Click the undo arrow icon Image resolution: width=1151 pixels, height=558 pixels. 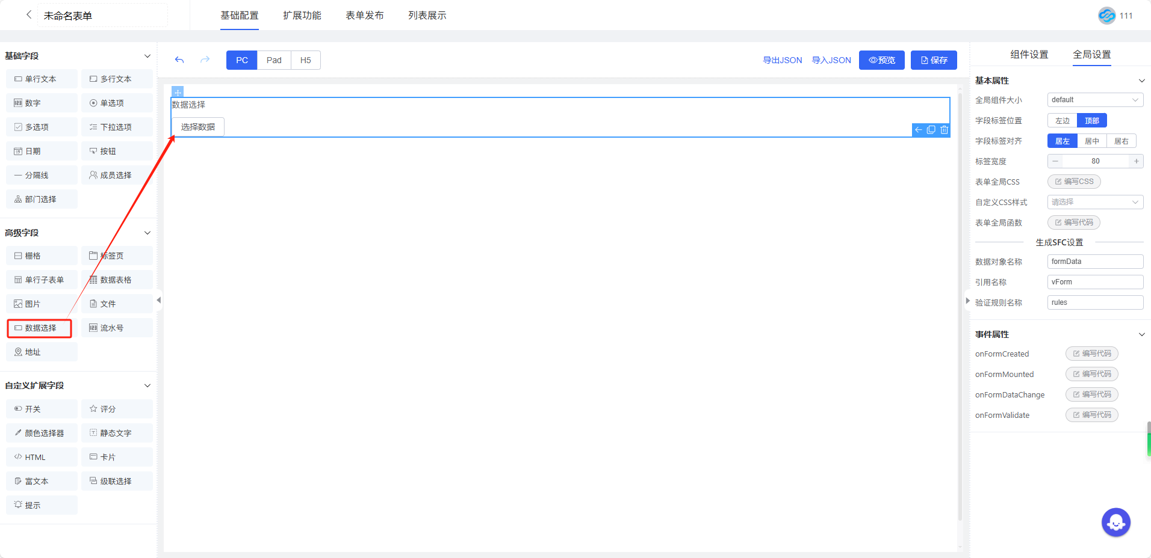click(x=179, y=60)
